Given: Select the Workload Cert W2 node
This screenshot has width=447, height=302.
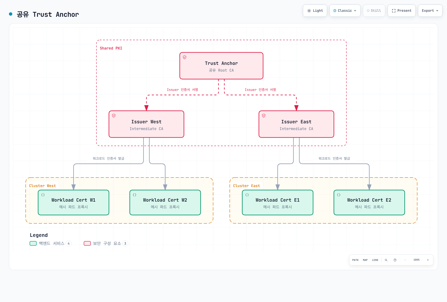Looking at the screenshot, I should (x=165, y=202).
